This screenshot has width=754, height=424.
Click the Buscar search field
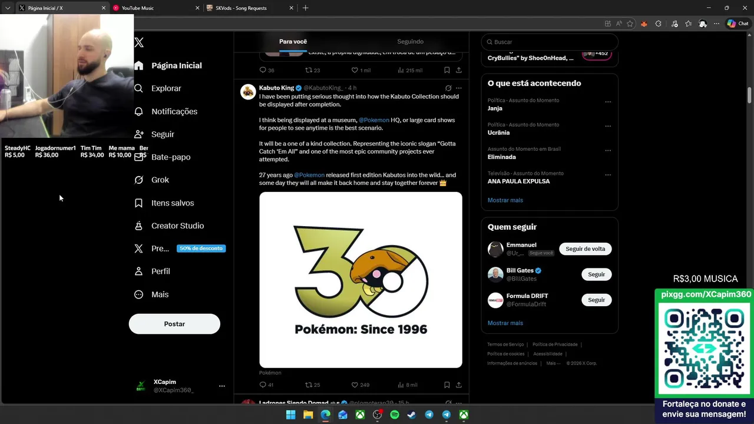pos(550,42)
